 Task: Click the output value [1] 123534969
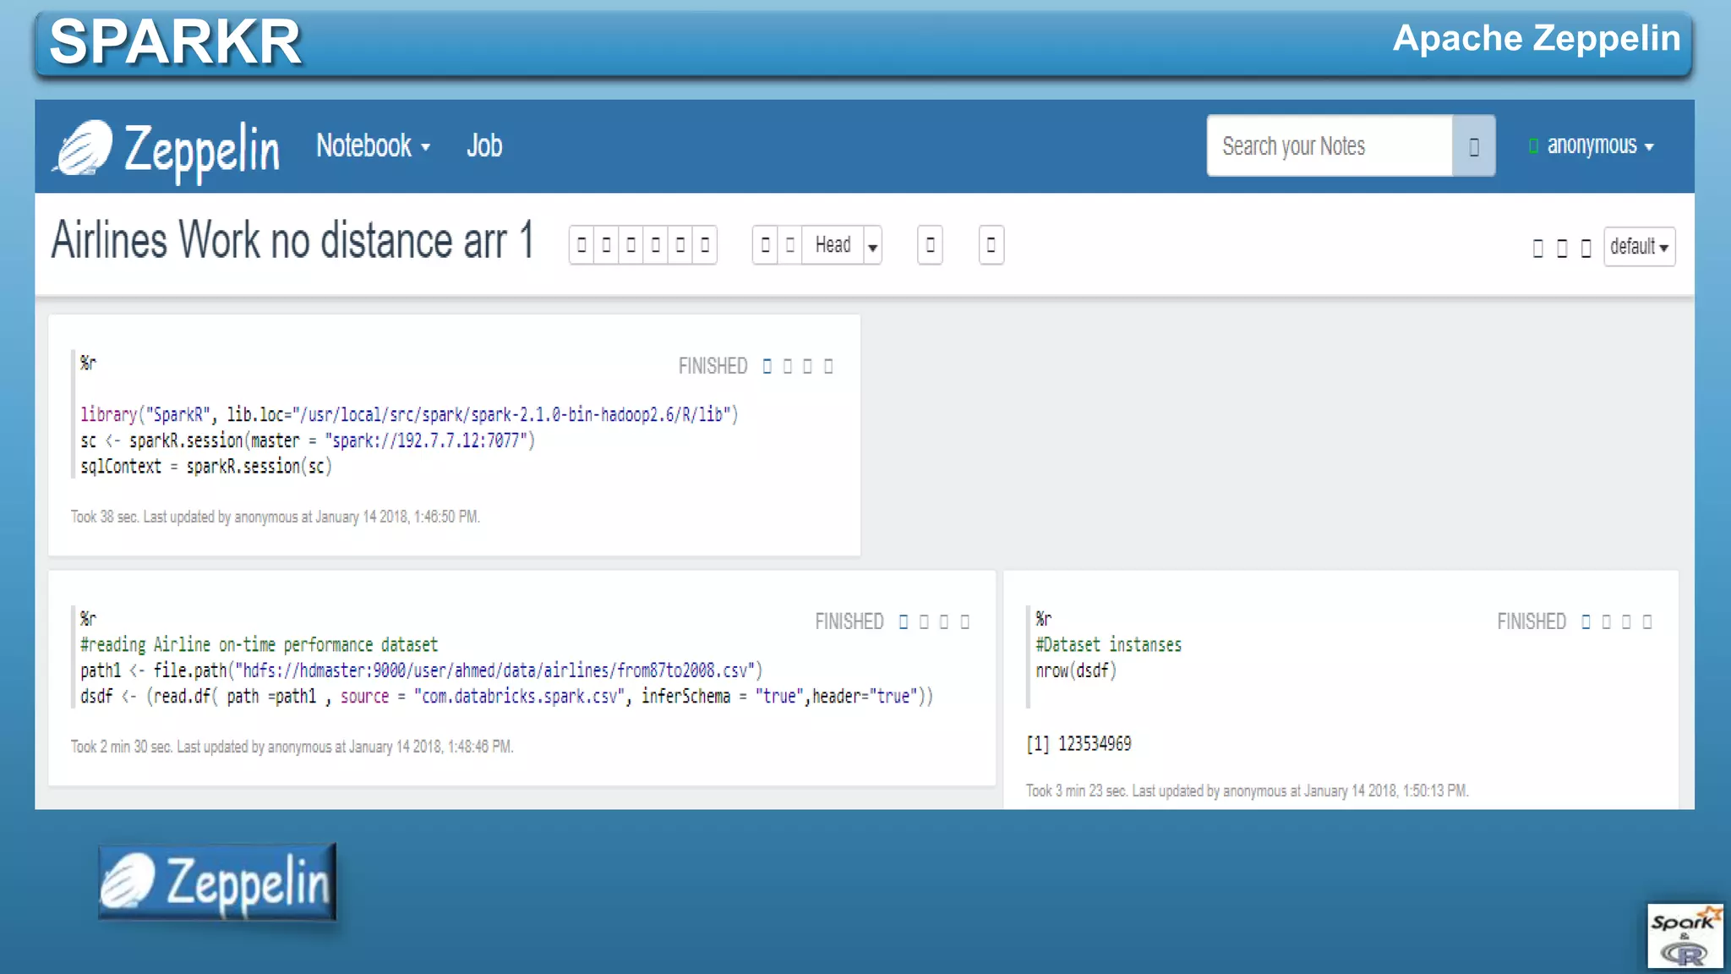click(x=1078, y=744)
